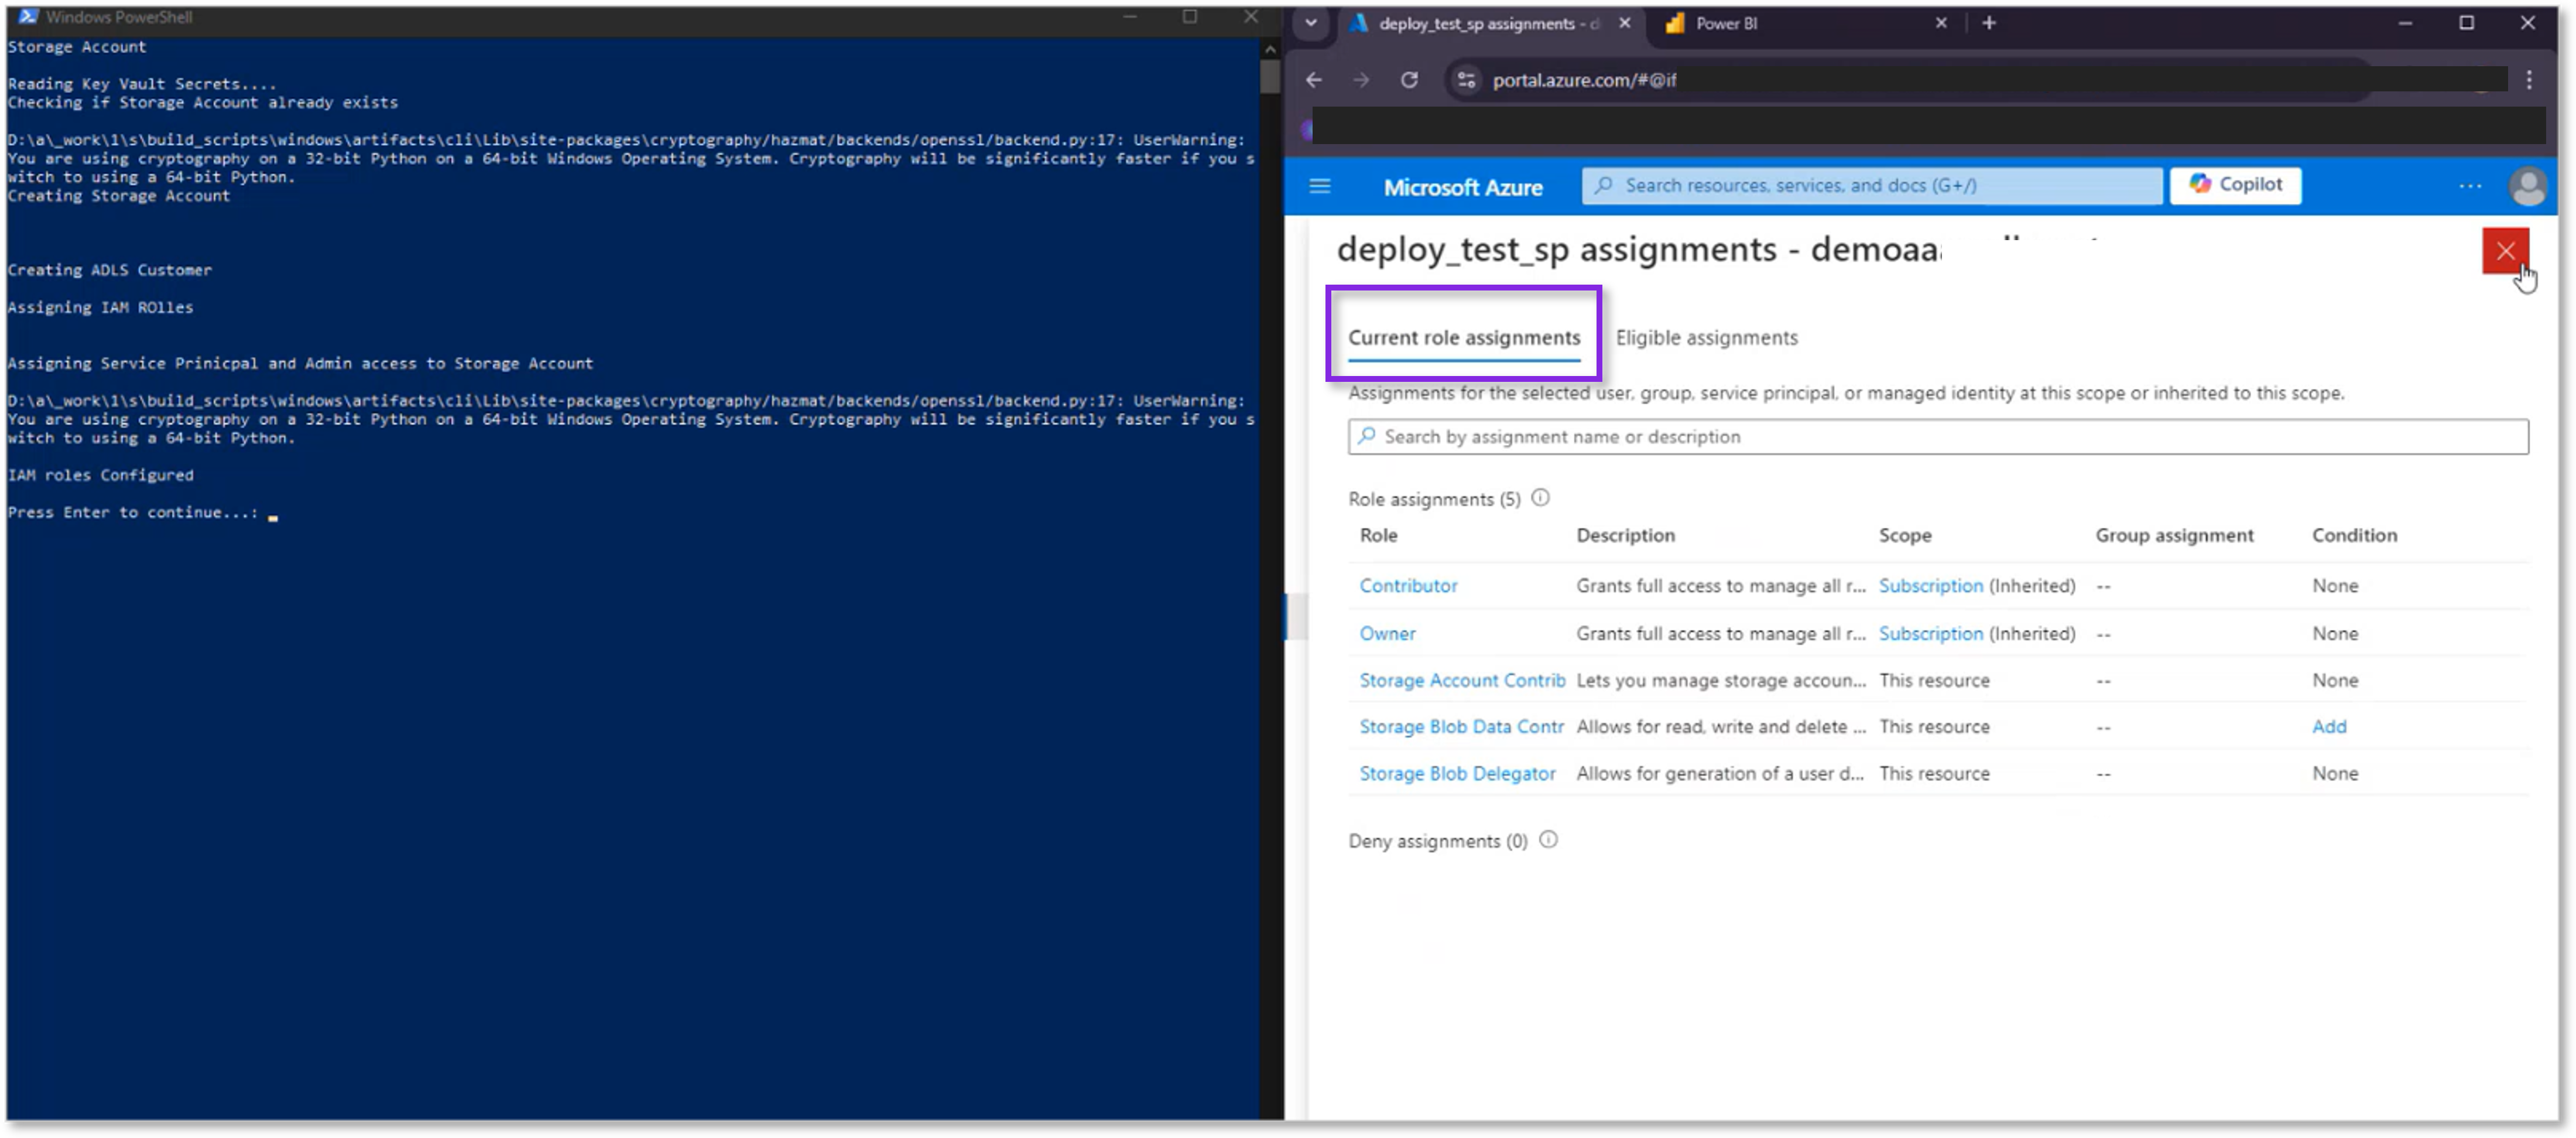
Task: Show info tooltip next to Deny assignments (0)
Action: click(x=1548, y=840)
